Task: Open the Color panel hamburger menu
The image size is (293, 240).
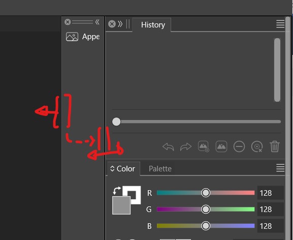Action: pos(280,168)
